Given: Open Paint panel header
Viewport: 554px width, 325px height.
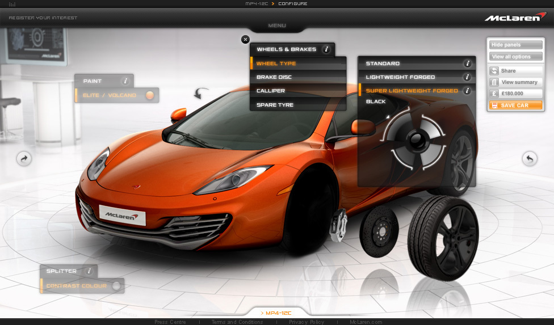Looking at the screenshot, I should [x=104, y=81].
